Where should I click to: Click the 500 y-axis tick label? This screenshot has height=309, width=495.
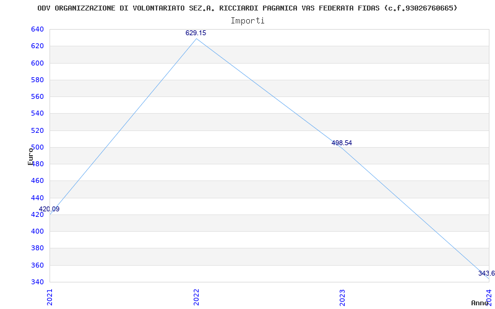pos(37,147)
